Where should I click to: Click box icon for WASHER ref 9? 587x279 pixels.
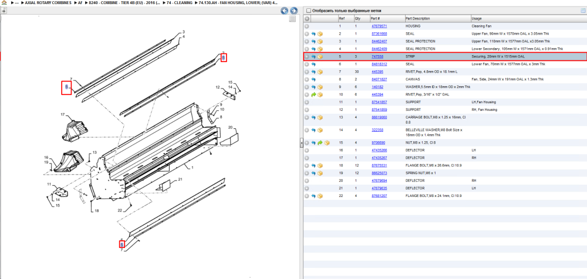click(x=320, y=87)
